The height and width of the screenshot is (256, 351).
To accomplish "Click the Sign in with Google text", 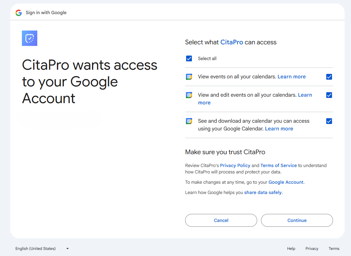I will 46,13.
